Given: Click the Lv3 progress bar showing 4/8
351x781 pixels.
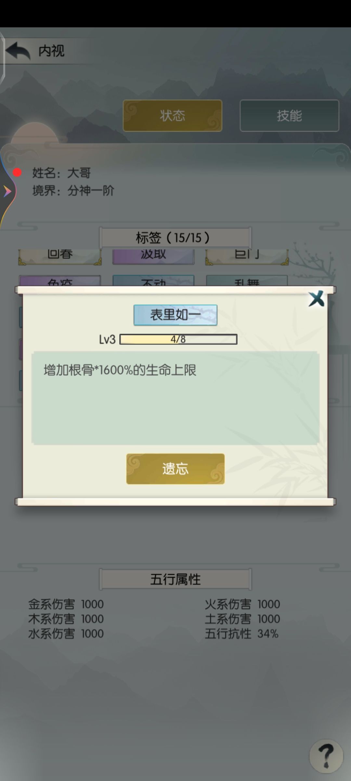Looking at the screenshot, I should 178,339.
